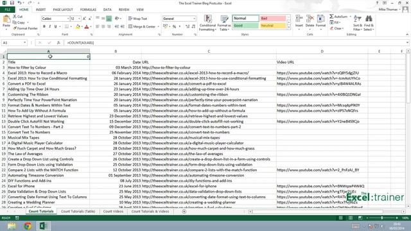Click the Save icon in Quick Access Toolbar
Viewport: 411px width, 231px height.
click(12, 3)
